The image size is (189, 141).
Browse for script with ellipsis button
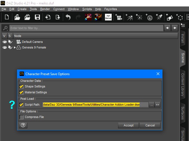[152, 105]
